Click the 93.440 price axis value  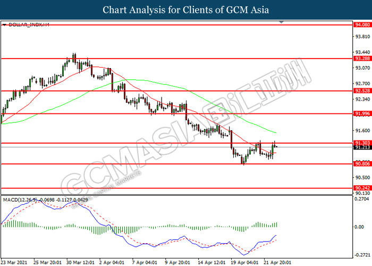click(x=362, y=52)
